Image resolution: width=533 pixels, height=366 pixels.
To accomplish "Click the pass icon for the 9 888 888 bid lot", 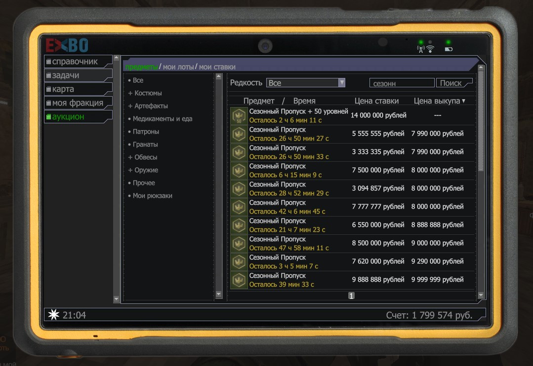I will (x=239, y=281).
